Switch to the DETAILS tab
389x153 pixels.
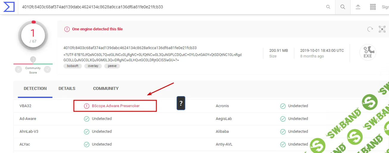point(67,88)
